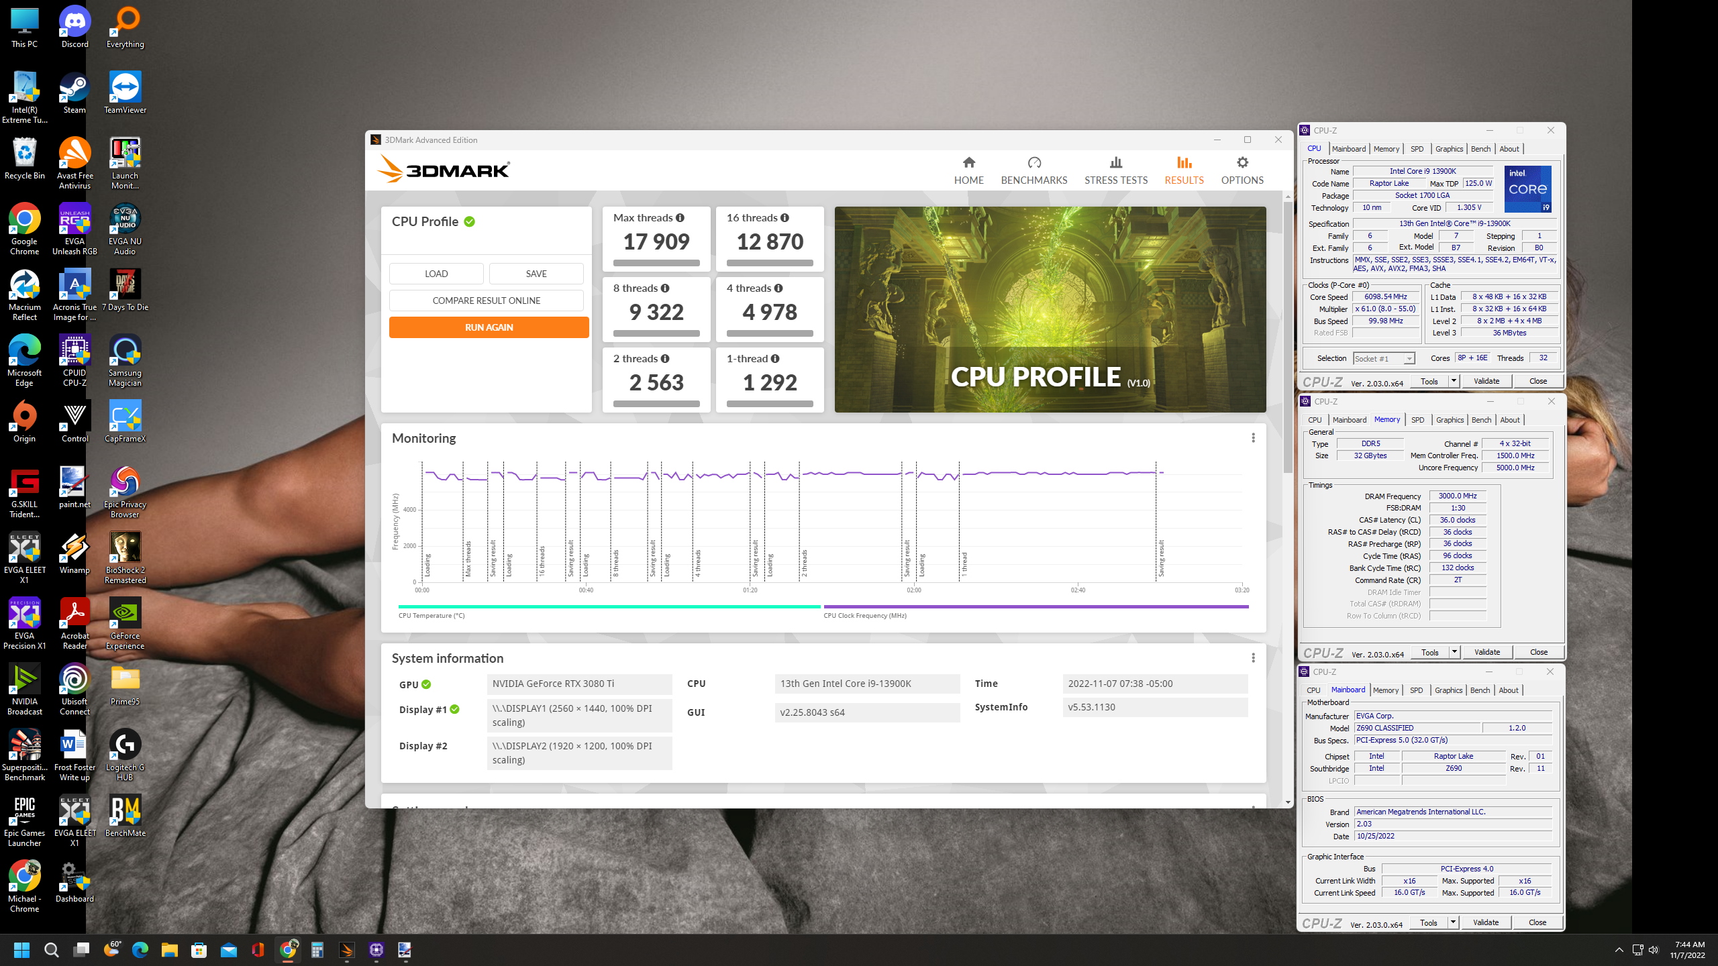The height and width of the screenshot is (966, 1718).
Task: Click the 4 threads info icon
Action: point(778,288)
